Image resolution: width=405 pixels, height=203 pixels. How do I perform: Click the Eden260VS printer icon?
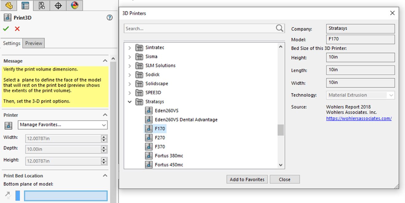pos(149,111)
